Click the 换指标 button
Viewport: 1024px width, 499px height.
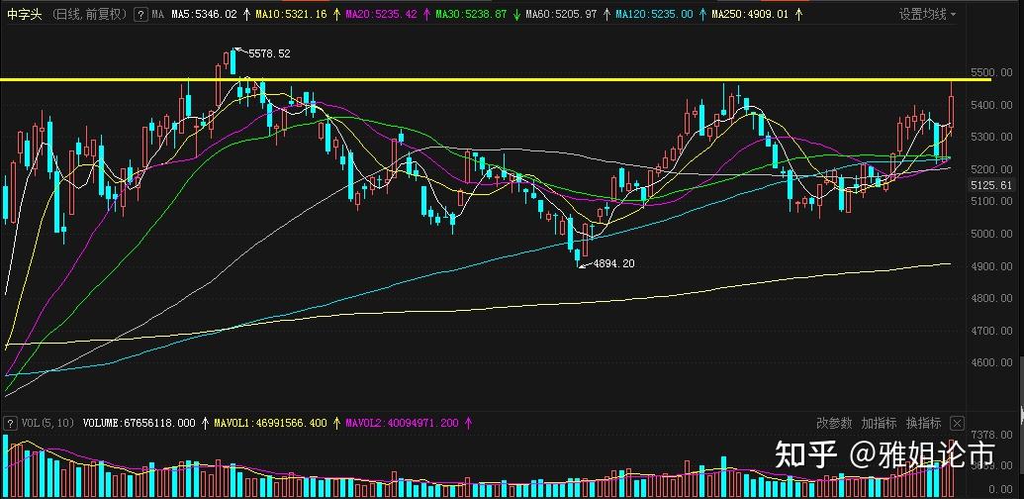point(923,423)
